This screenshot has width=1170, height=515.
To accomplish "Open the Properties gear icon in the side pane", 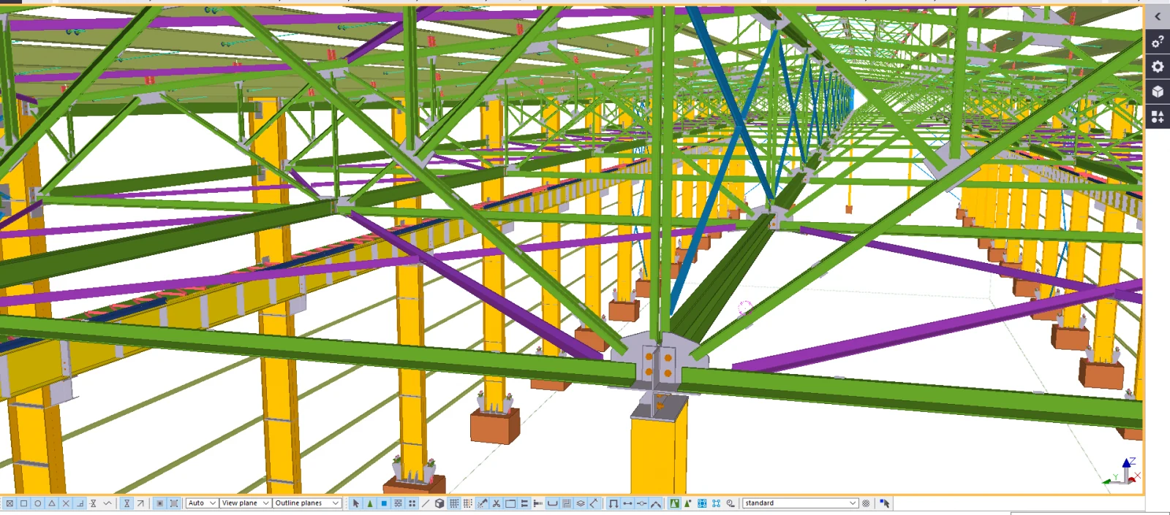I will [1158, 66].
